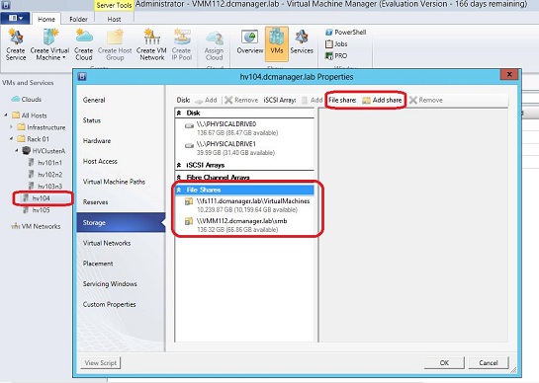Collapse the HVClusterA node
Screen dimensions: 539x383
click(17, 150)
